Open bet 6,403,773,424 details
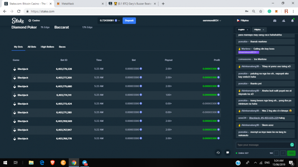The width and height of the screenshot is (298, 167). [64, 104]
